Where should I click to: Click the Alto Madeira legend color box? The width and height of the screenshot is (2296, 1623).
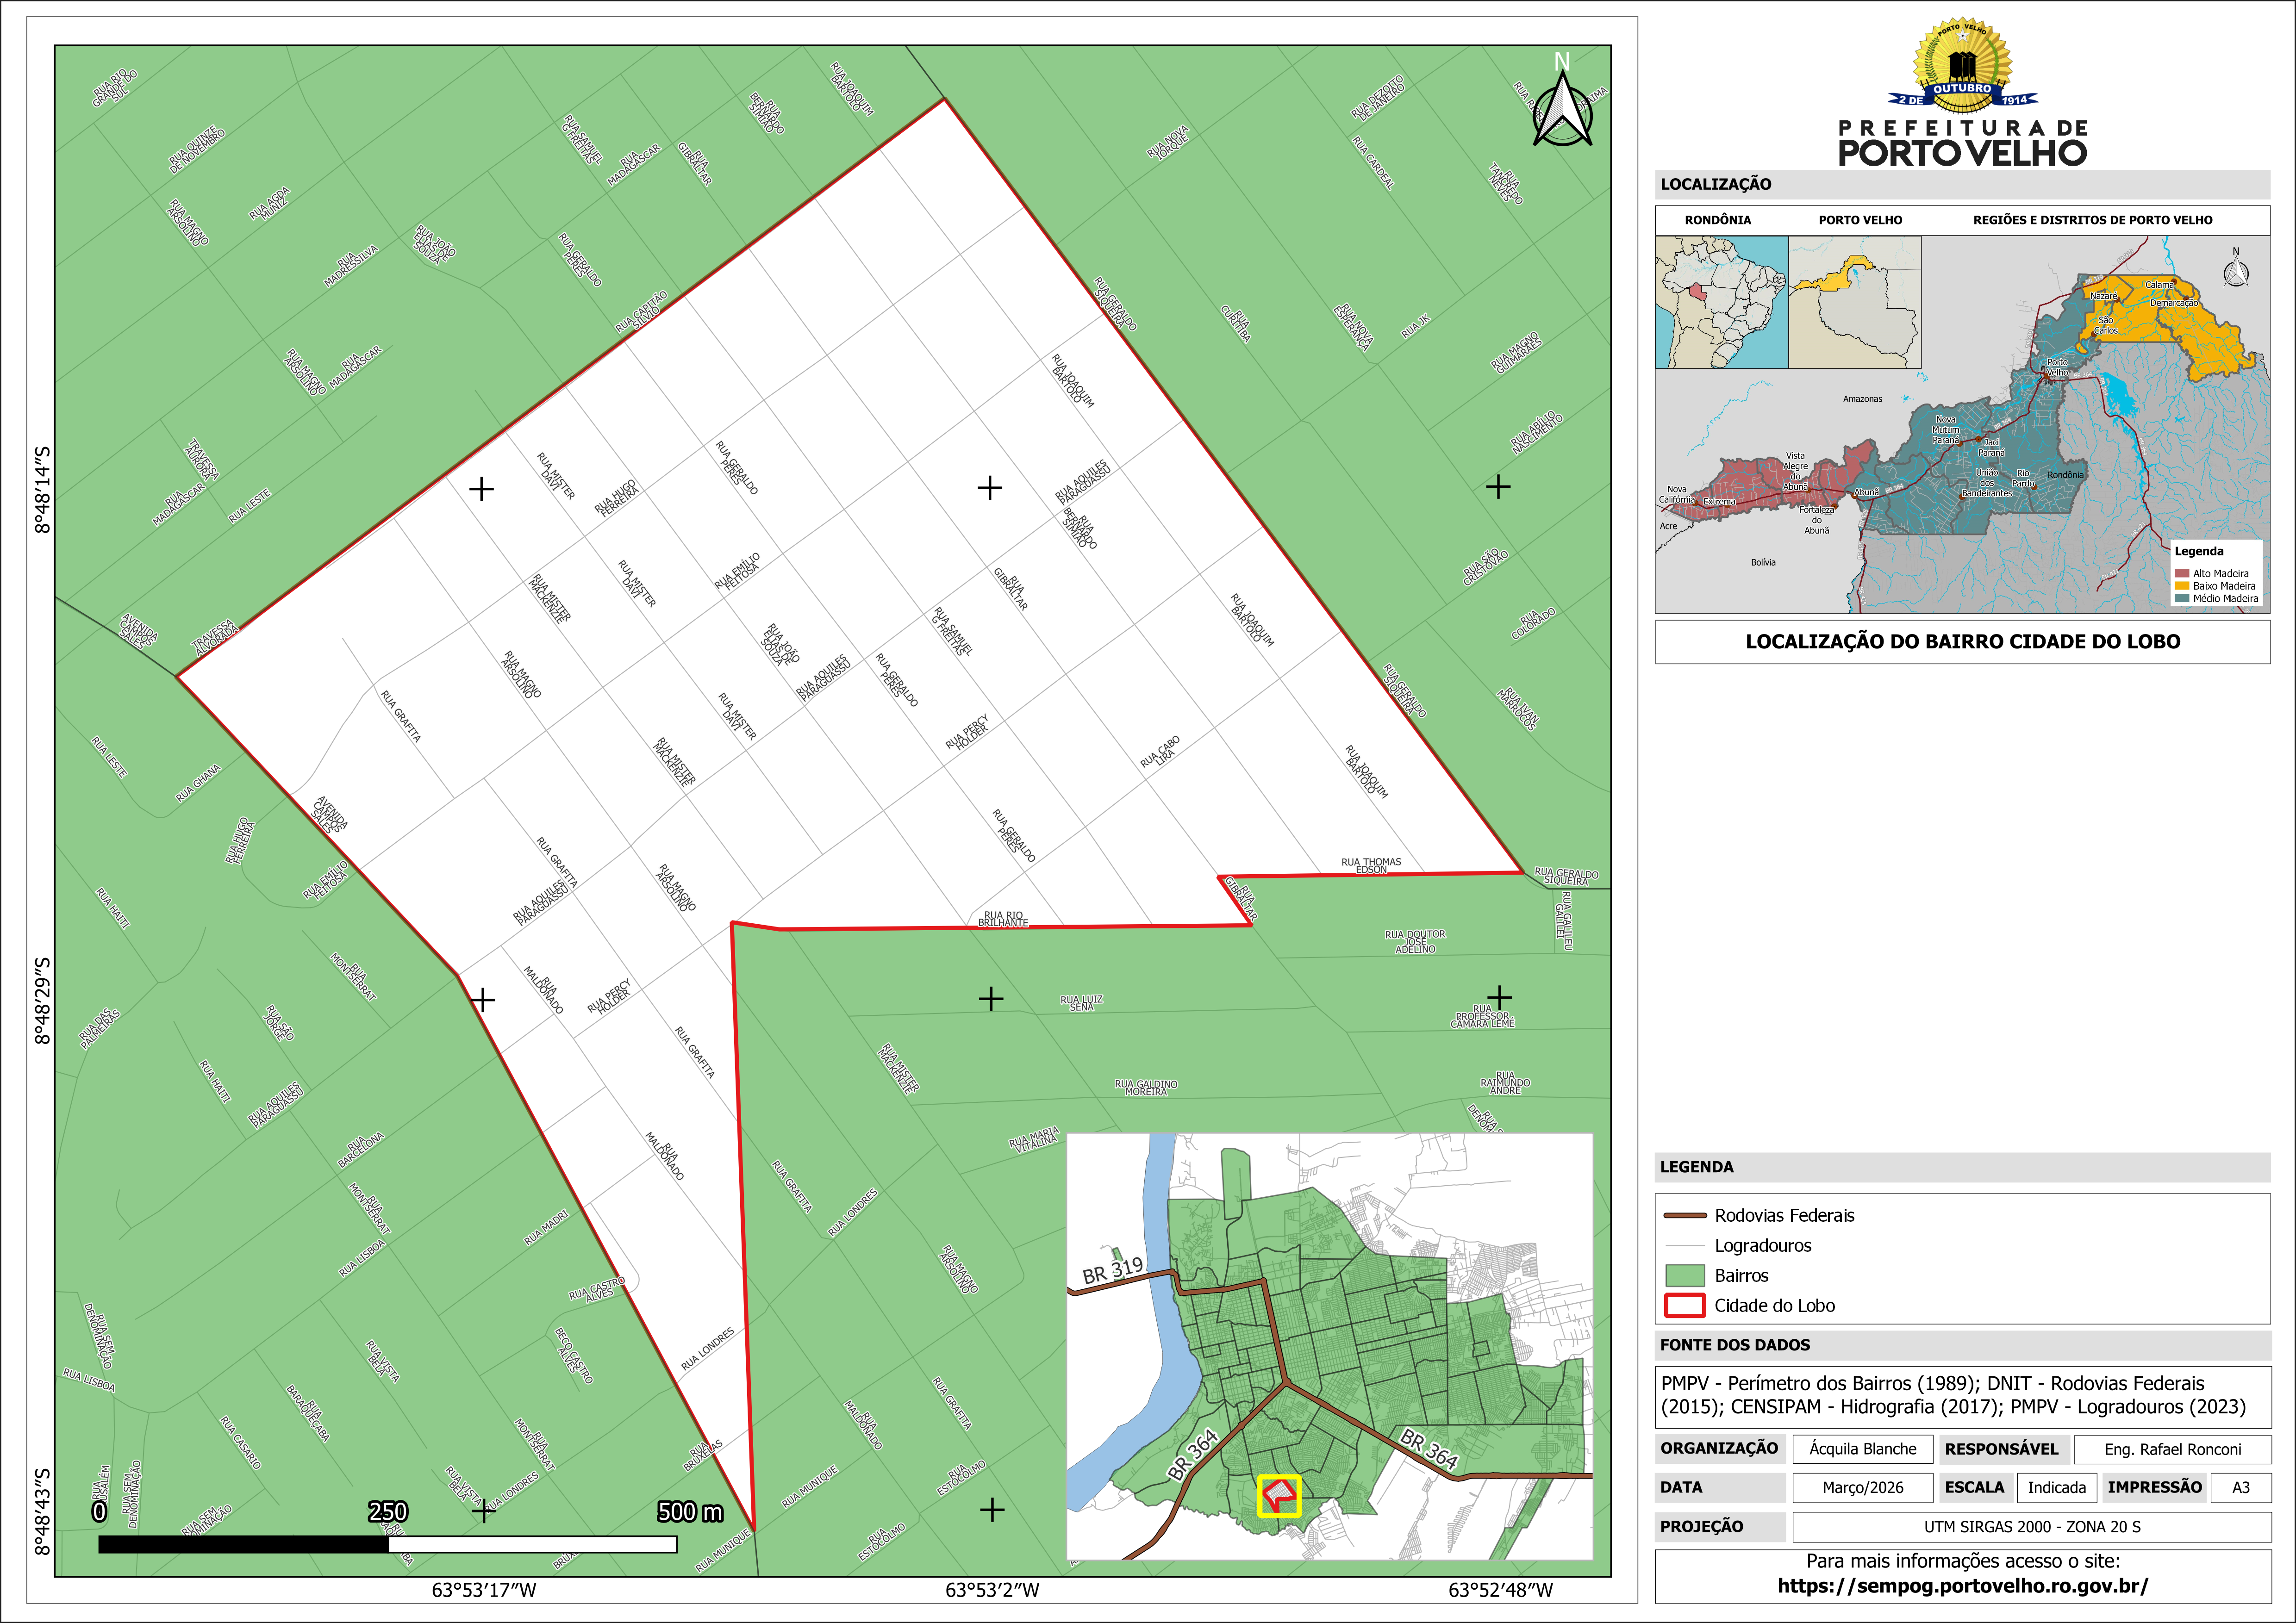(2181, 574)
